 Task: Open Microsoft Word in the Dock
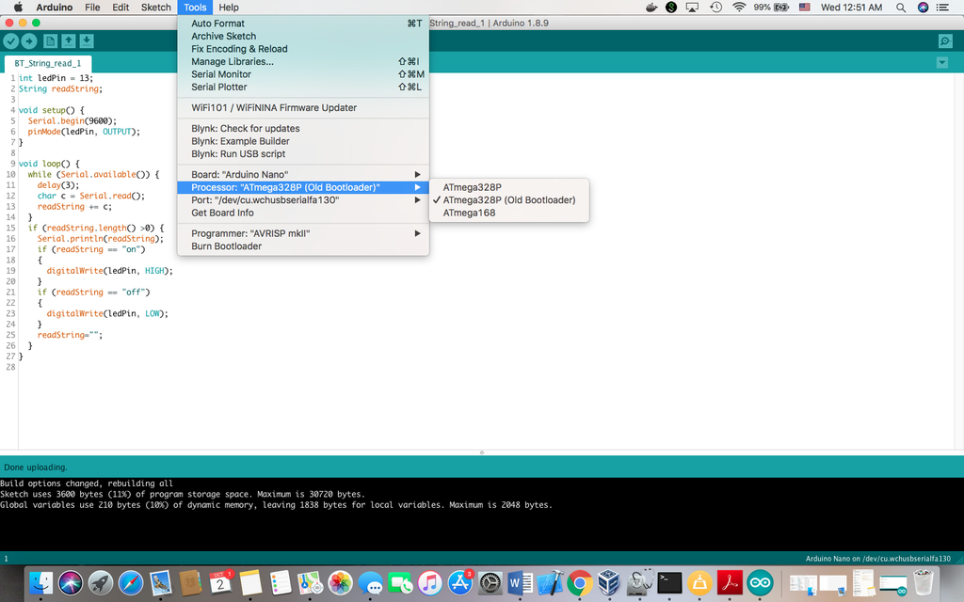pos(520,582)
